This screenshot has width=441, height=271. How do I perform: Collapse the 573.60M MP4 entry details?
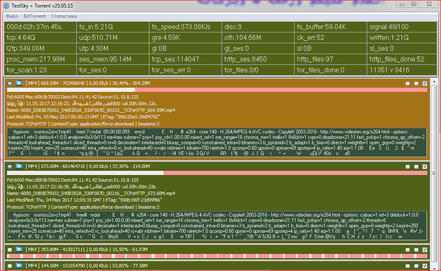point(10,166)
